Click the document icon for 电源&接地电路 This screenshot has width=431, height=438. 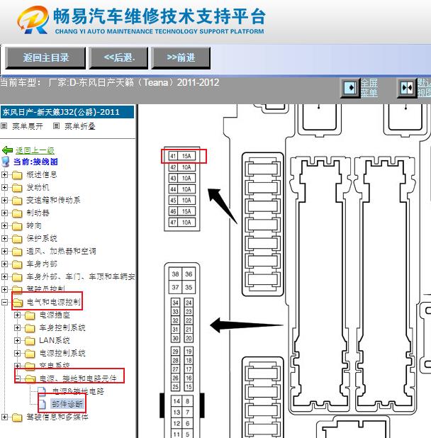coord(42,391)
